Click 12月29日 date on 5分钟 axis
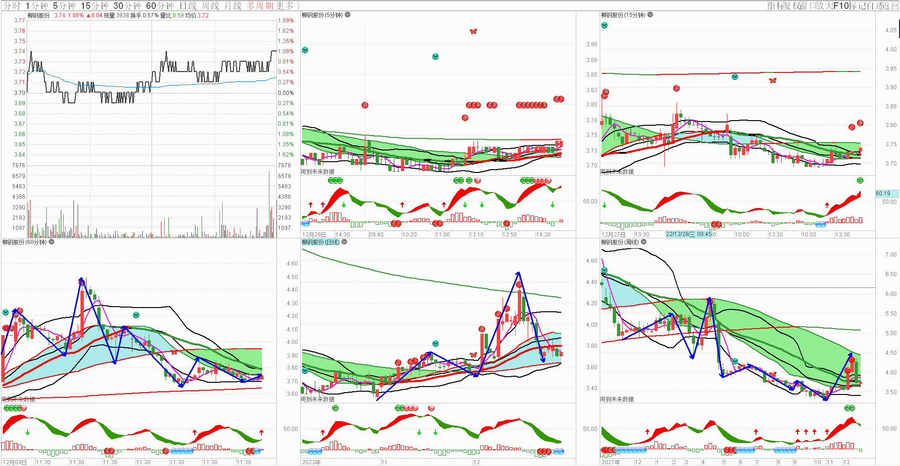The image size is (900, 466). coord(314,235)
